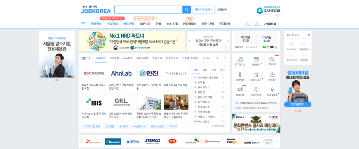Screen dimensions: 359x149
Task: Show next 합격스펙 banner slide
Action: pyautogui.click(x=227, y=41)
